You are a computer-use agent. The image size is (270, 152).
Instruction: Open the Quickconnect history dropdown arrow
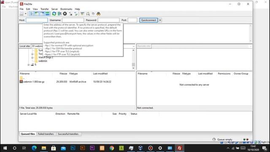tap(160, 20)
